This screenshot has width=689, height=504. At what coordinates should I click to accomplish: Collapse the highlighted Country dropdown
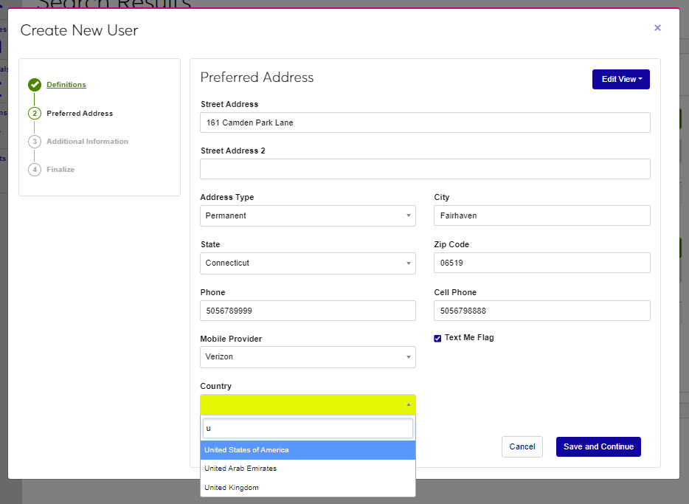click(308, 404)
